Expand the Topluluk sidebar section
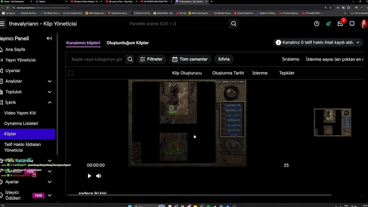368x207 pixels. pos(49,92)
